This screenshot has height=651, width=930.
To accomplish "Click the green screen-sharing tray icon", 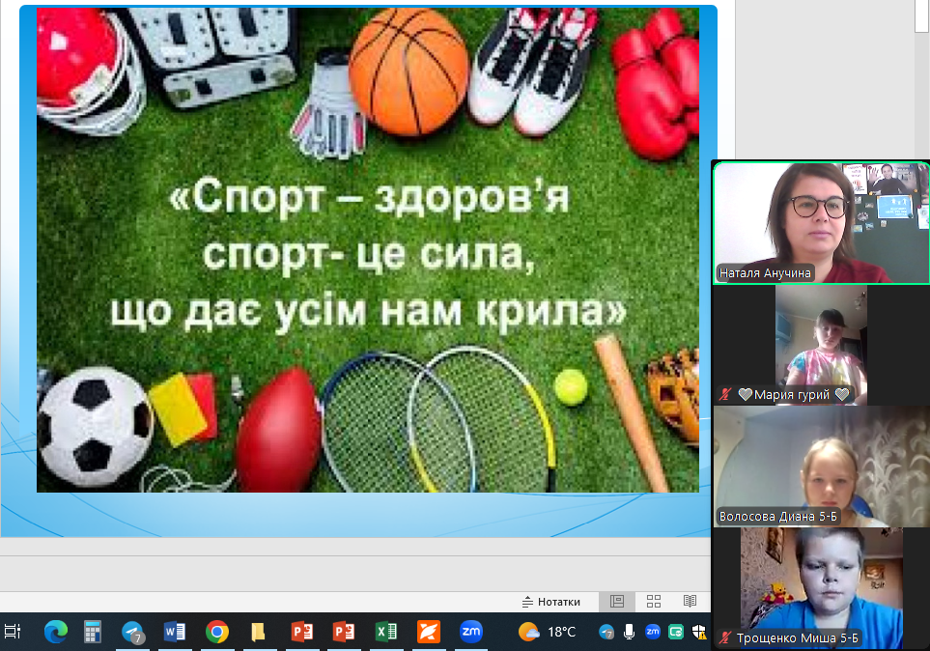I will coord(676,632).
